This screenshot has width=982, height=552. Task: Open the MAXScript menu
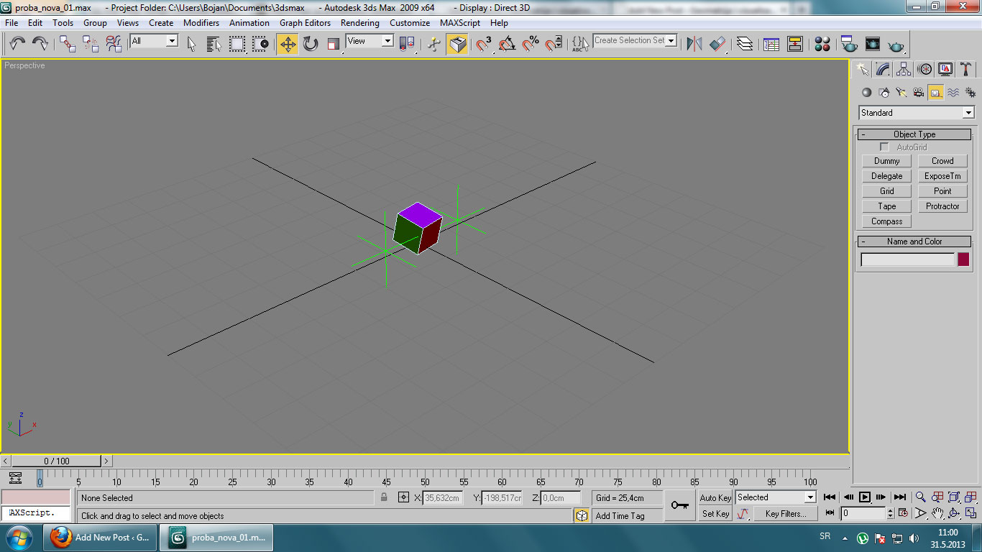(460, 23)
